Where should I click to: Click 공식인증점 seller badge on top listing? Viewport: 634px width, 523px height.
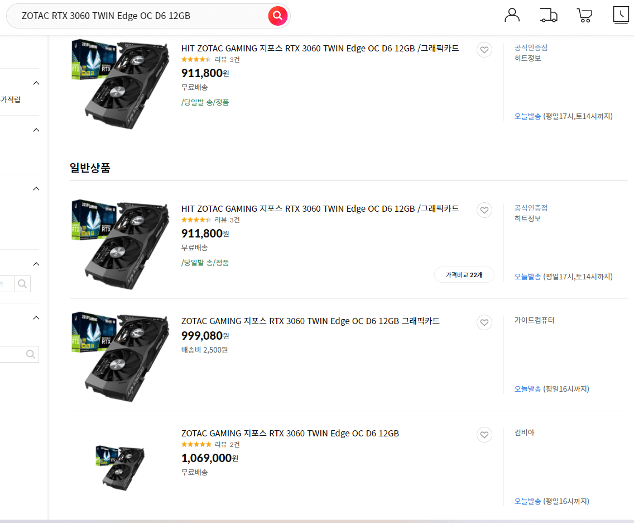pyautogui.click(x=531, y=47)
